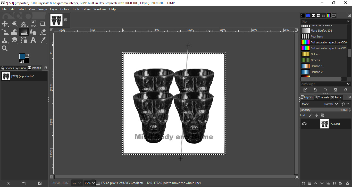
Task: Activate the Text tool
Action: tap(33, 40)
